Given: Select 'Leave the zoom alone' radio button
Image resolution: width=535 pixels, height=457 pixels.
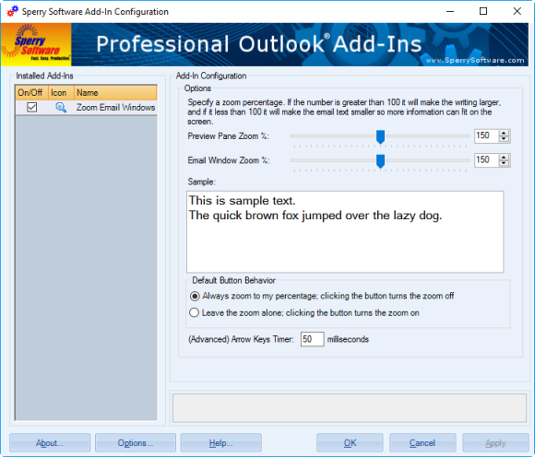Looking at the screenshot, I should (194, 312).
